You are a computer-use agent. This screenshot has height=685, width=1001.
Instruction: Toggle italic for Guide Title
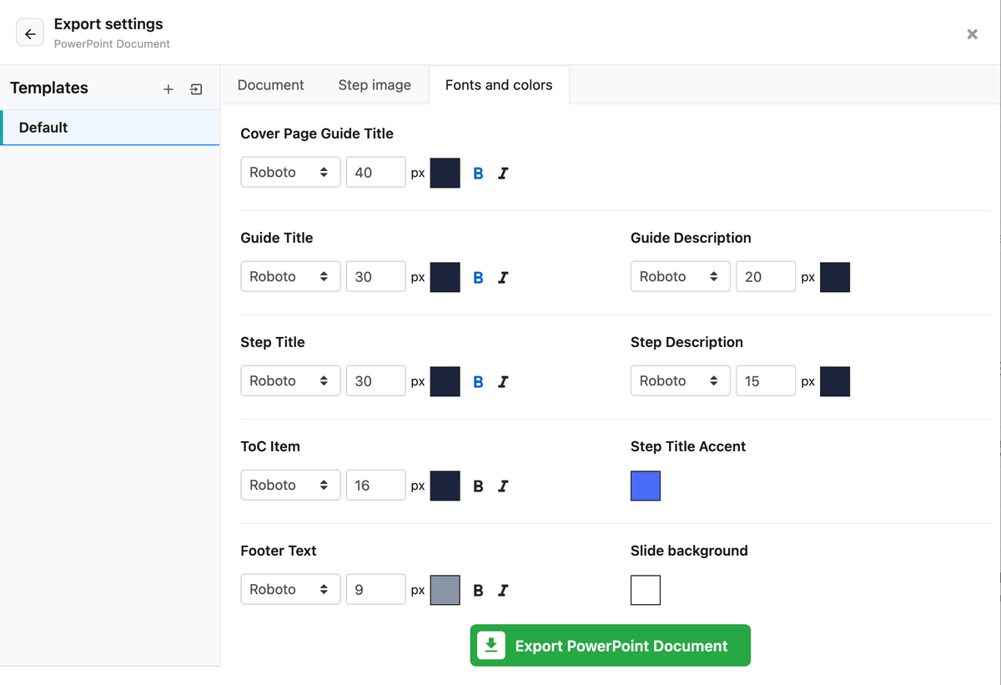[x=503, y=278]
